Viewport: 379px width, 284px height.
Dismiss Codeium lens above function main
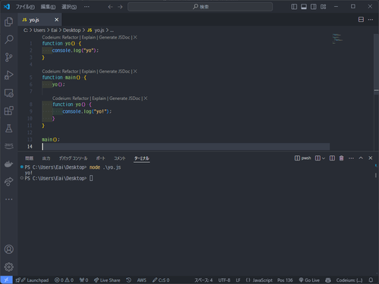(x=135, y=71)
